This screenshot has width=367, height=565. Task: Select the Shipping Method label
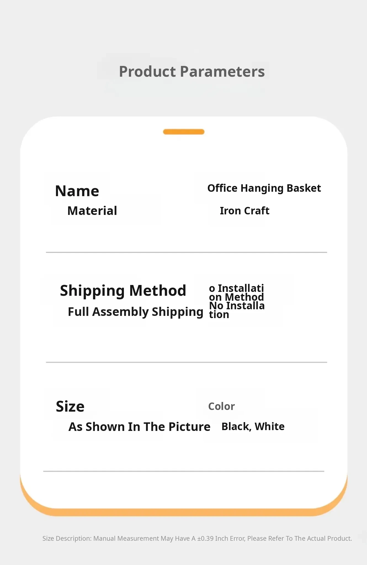click(x=123, y=291)
